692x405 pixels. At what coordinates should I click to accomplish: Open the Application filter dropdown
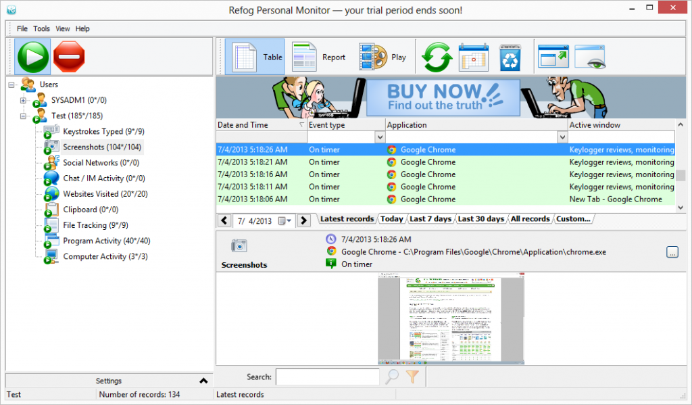562,137
